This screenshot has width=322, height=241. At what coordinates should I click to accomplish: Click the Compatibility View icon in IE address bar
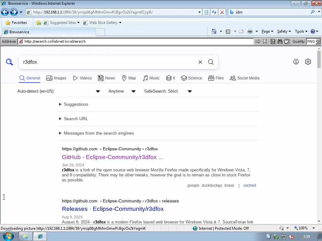206,12
